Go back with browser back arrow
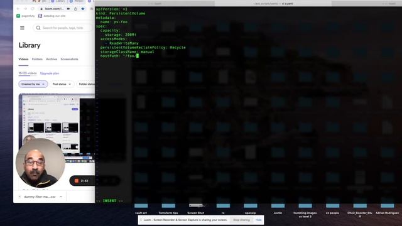Screen dimensions: 402x226 (x=18, y=9)
